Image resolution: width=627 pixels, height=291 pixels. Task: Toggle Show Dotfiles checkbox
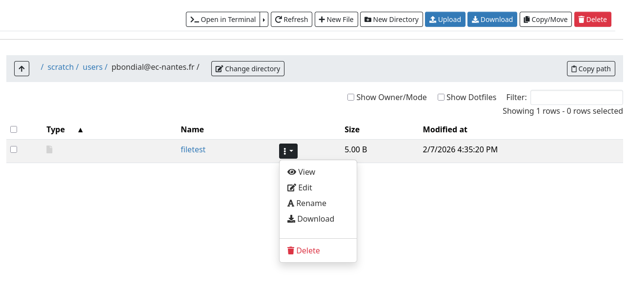click(x=441, y=97)
